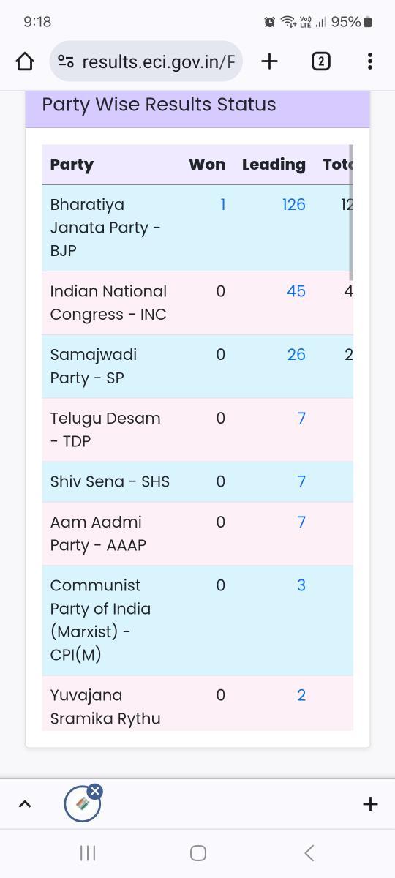Viewport: 395px width, 878px height.
Task: Open INC leading count 45 link
Action: coord(296,290)
